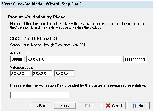Screen dimensions: 154x112
Task: Open Help via the Help button
Action: click(138, 106)
